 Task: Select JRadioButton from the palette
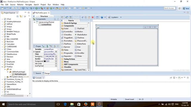pos(81,35)
